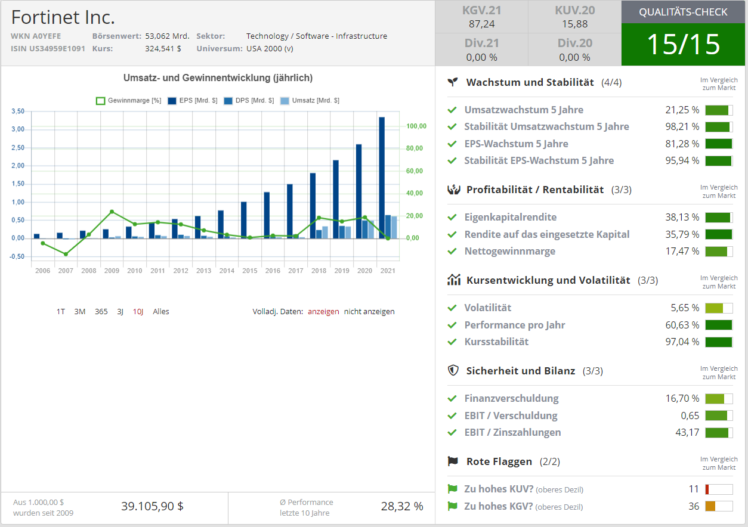The height and width of the screenshot is (527, 748).
Task: Click the 2020 EPS bar in chart
Action: 358,191
